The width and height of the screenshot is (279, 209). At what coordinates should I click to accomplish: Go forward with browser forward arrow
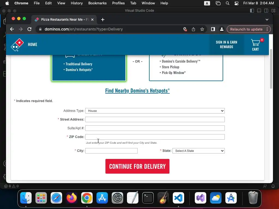[21, 29]
